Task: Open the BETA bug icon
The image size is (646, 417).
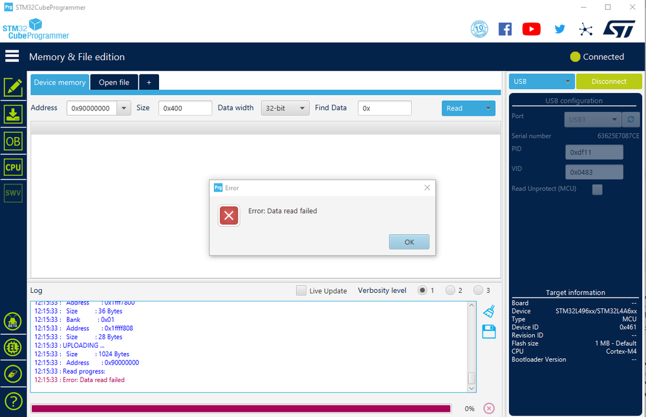Action: pos(13,321)
